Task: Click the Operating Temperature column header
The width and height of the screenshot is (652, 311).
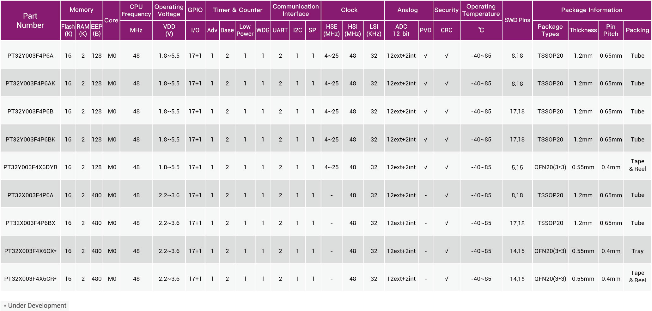Action: click(x=481, y=10)
